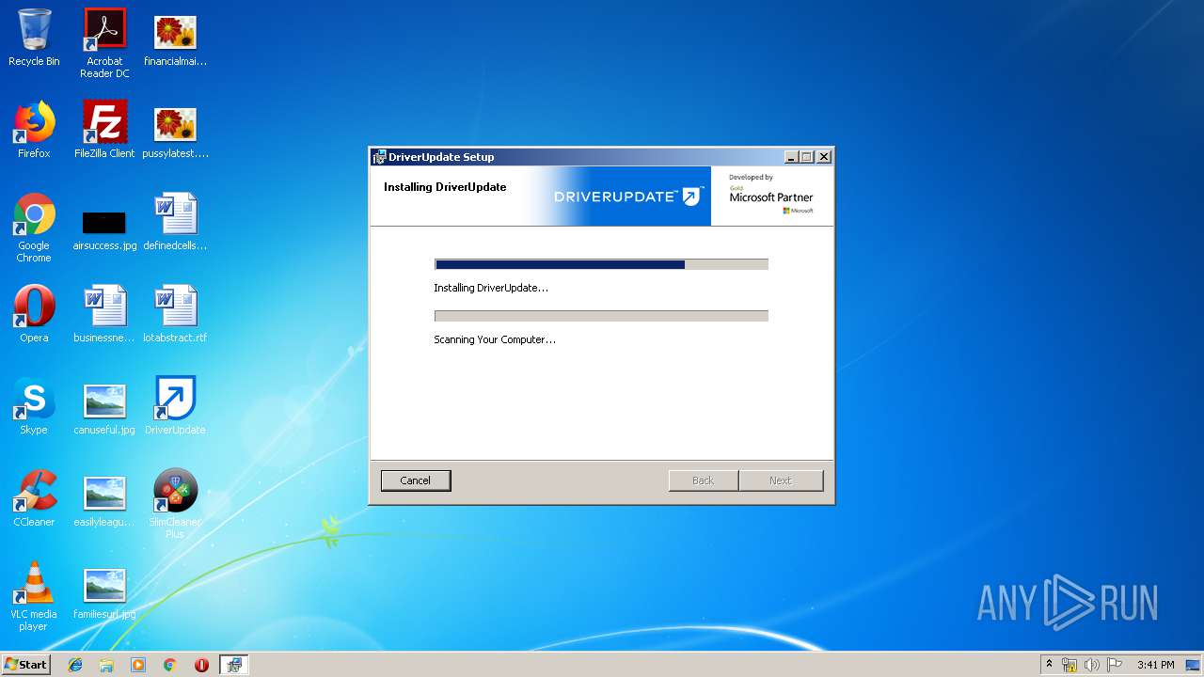Image resolution: width=1204 pixels, height=677 pixels.
Task: Click the 3:41 PM taskbar clock
Action: [1155, 665]
